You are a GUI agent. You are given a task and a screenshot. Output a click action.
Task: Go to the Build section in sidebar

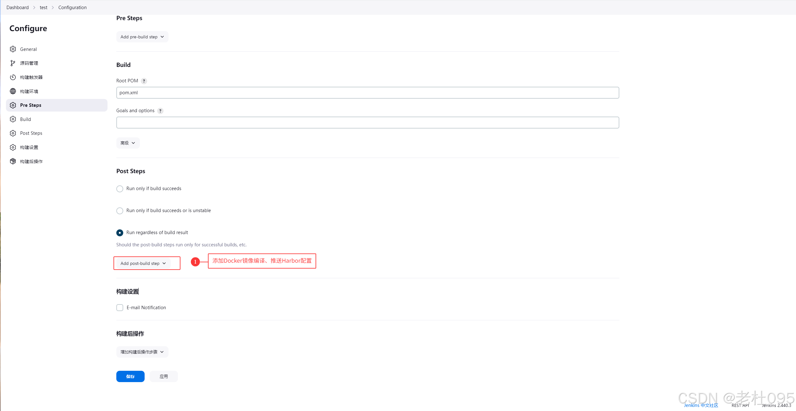coord(25,119)
